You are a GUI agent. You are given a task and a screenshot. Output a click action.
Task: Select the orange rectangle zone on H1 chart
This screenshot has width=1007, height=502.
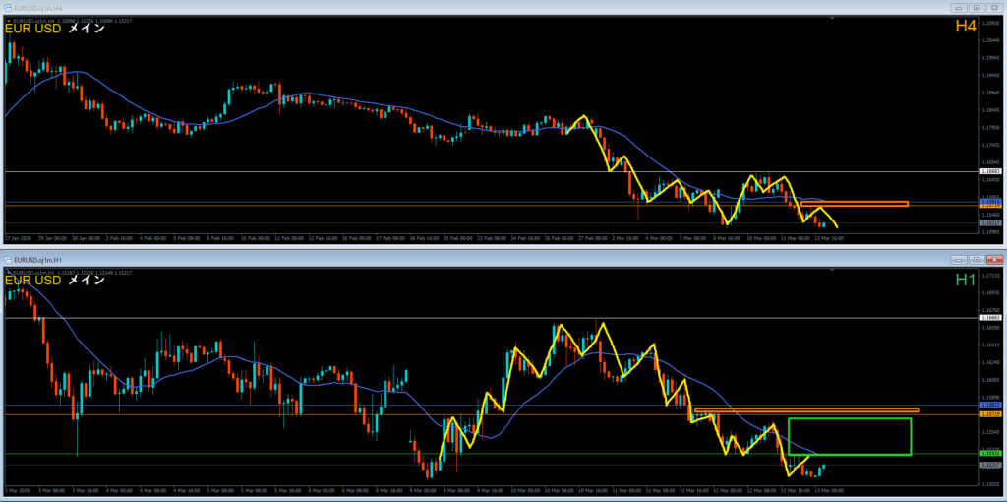point(806,409)
